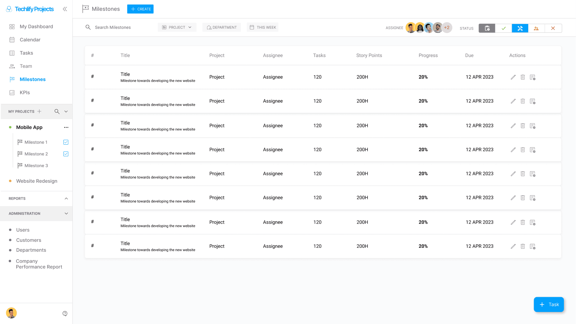
Task: Add a task to the seventh milestone row
Action: coord(532,222)
